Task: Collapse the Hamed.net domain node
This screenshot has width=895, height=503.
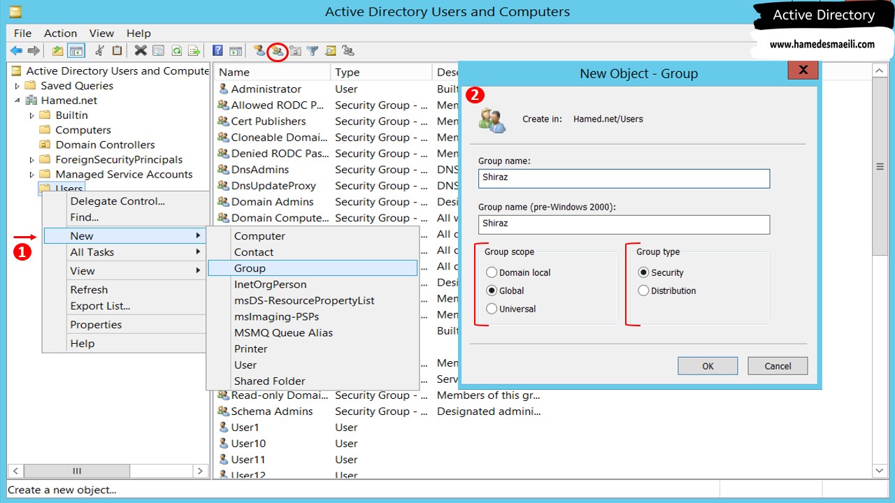Action: (17, 101)
